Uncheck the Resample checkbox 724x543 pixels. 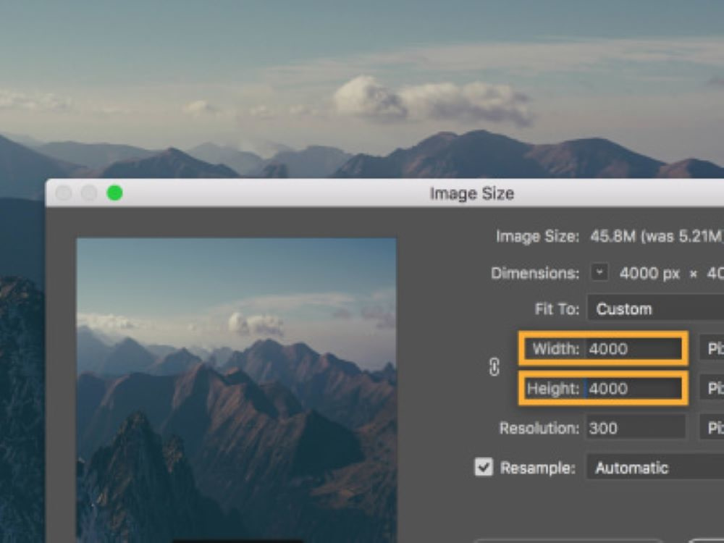(484, 467)
